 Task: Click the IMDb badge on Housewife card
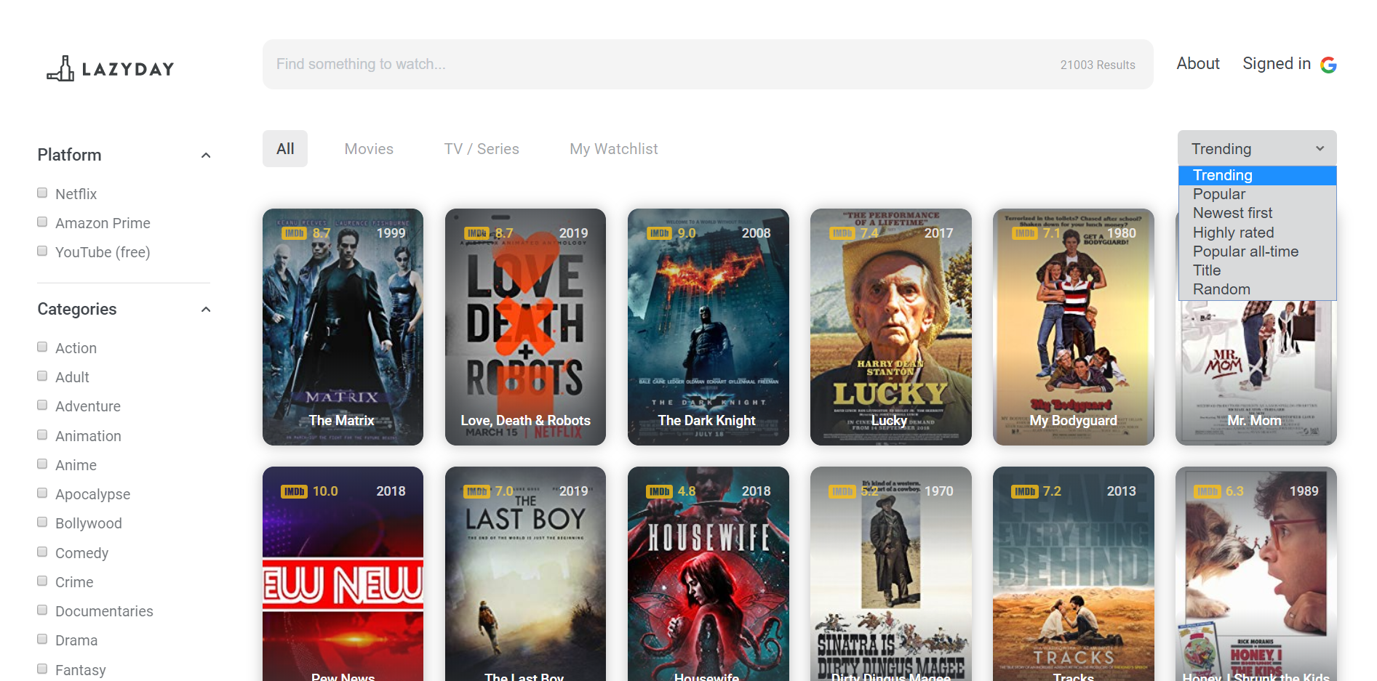(659, 491)
